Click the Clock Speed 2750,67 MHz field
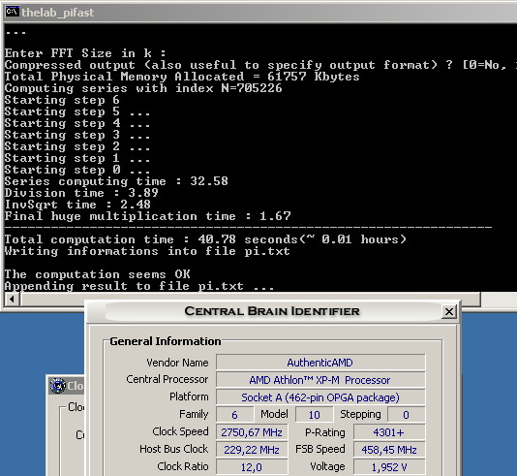 coord(252,432)
